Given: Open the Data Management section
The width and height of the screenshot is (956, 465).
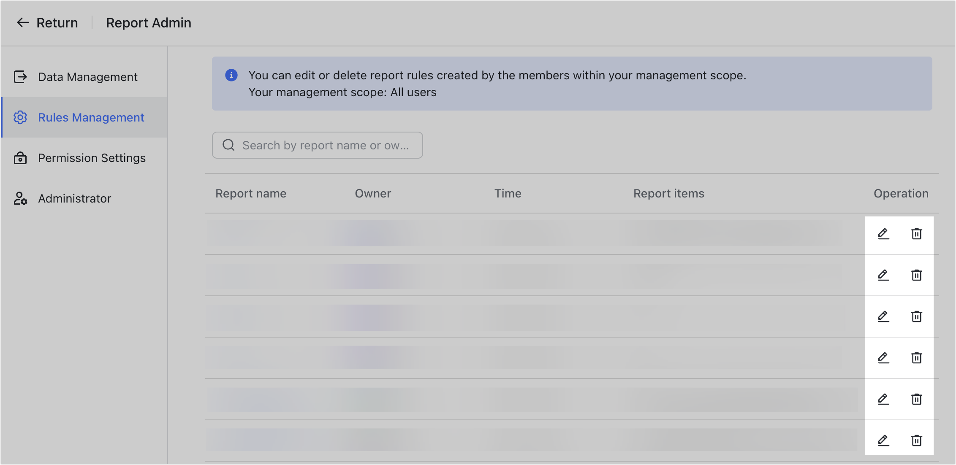Looking at the screenshot, I should [87, 77].
